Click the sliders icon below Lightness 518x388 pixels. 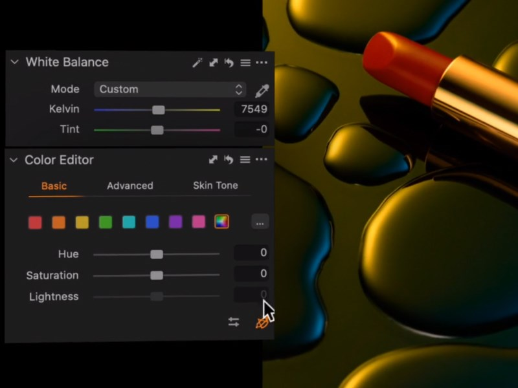[234, 321]
